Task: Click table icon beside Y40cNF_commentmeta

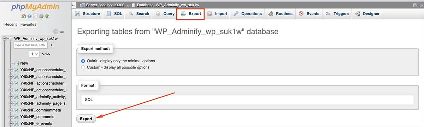Action: tap(17, 110)
